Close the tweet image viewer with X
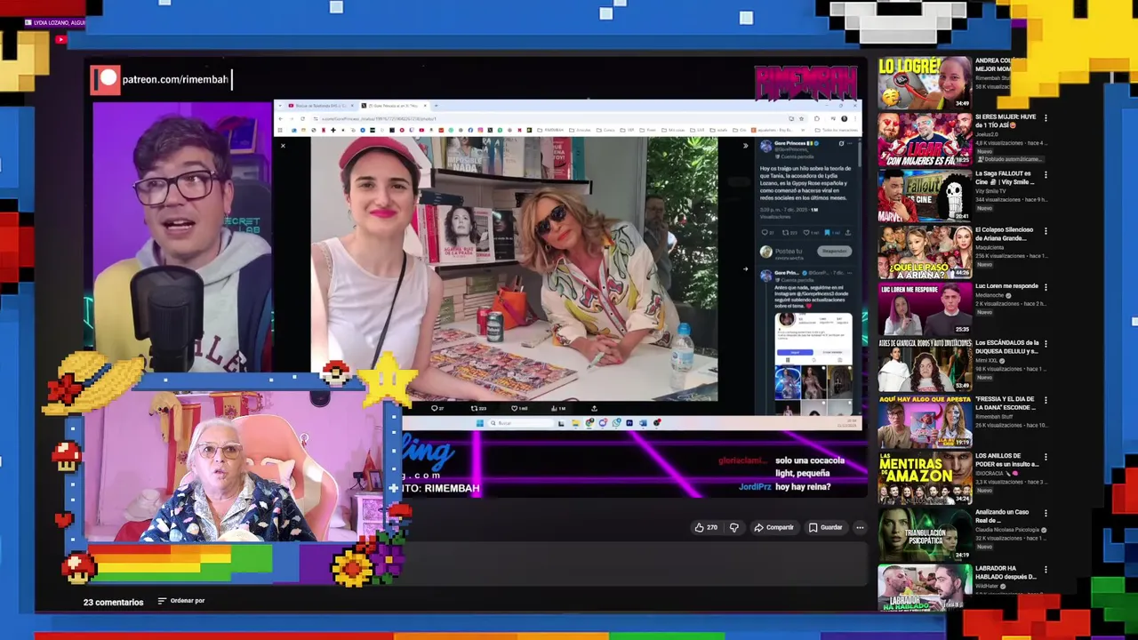Image resolution: width=1138 pixels, height=640 pixels. [284, 146]
